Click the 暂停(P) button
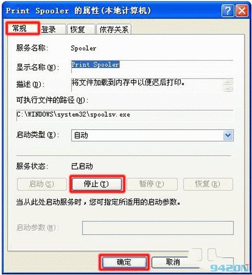 click(x=152, y=184)
